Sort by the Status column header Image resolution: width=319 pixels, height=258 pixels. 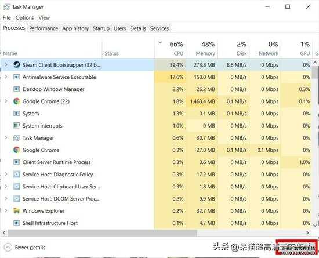128,48
